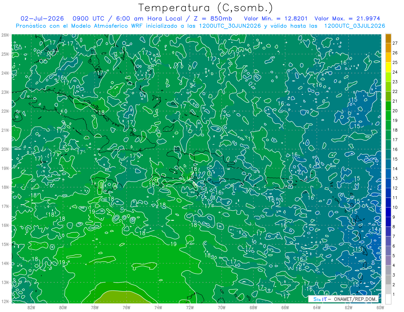Click colorbar label "4"
404x312 pixels.
[394, 265]
